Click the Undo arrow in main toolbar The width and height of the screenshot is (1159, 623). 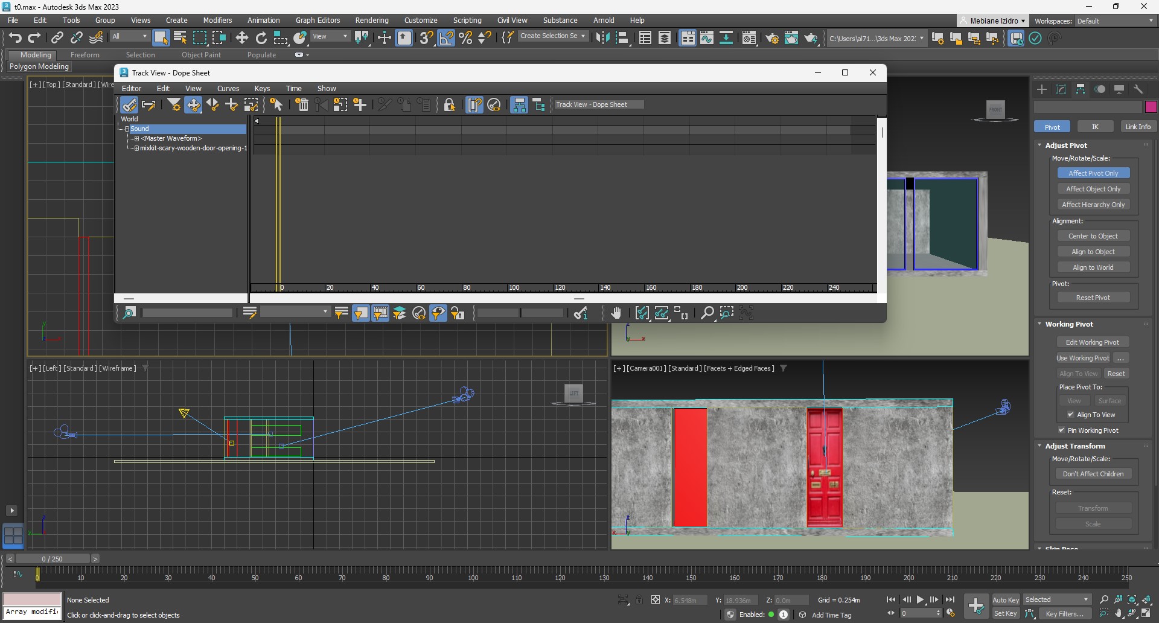click(x=14, y=38)
